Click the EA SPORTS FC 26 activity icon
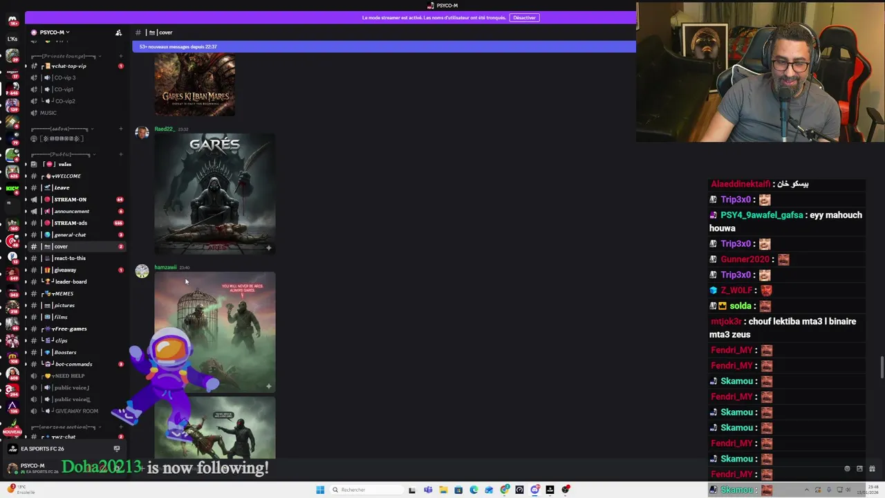Screen dimensions: 885x498 [x=12, y=449]
